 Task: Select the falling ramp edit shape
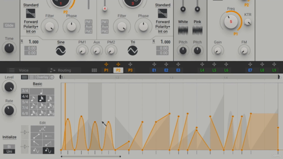point(36,143)
